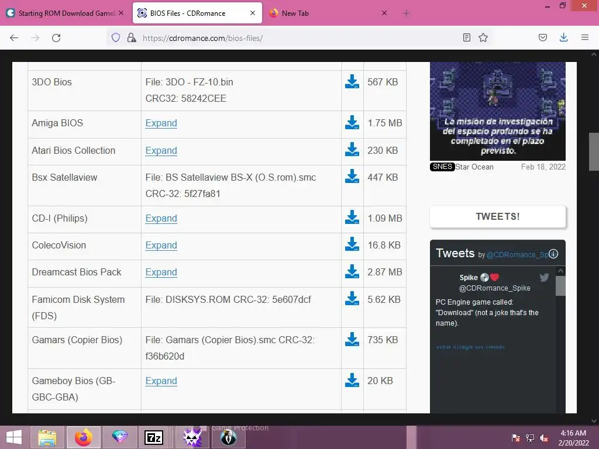Close the New Tab tab

click(384, 13)
